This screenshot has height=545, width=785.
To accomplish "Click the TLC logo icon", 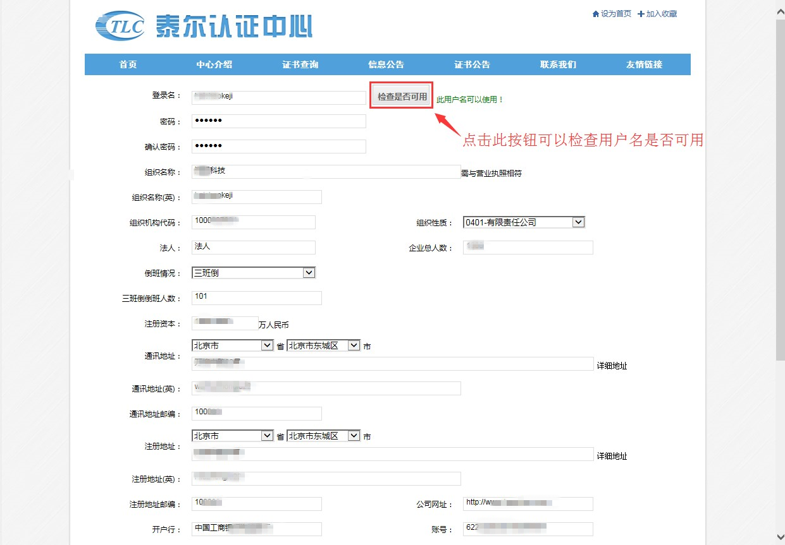I will coord(121,26).
